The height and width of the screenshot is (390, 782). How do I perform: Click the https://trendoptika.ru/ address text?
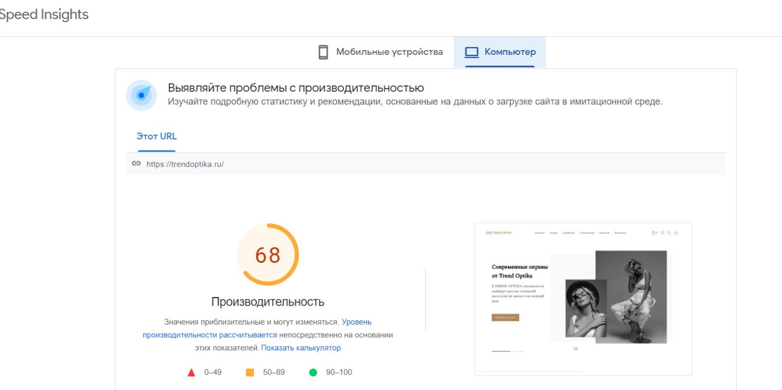[185, 164]
